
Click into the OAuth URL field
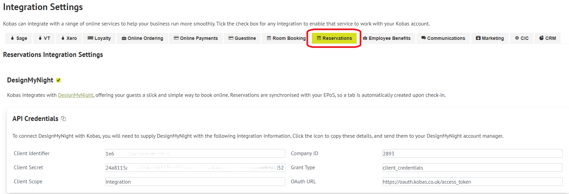472,182
